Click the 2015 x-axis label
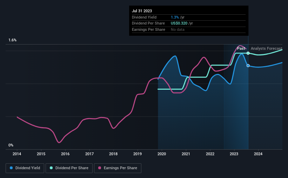This screenshot has width=288, height=178. coord(41,154)
